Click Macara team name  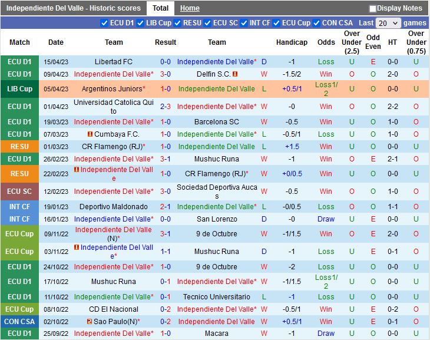(217, 334)
